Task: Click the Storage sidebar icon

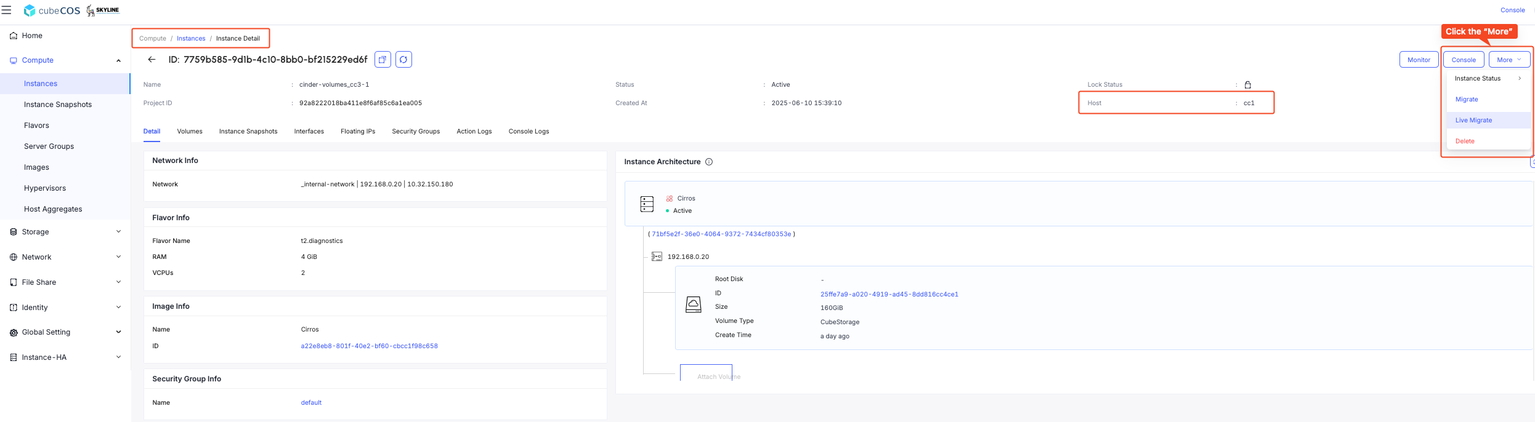Action: (14, 232)
